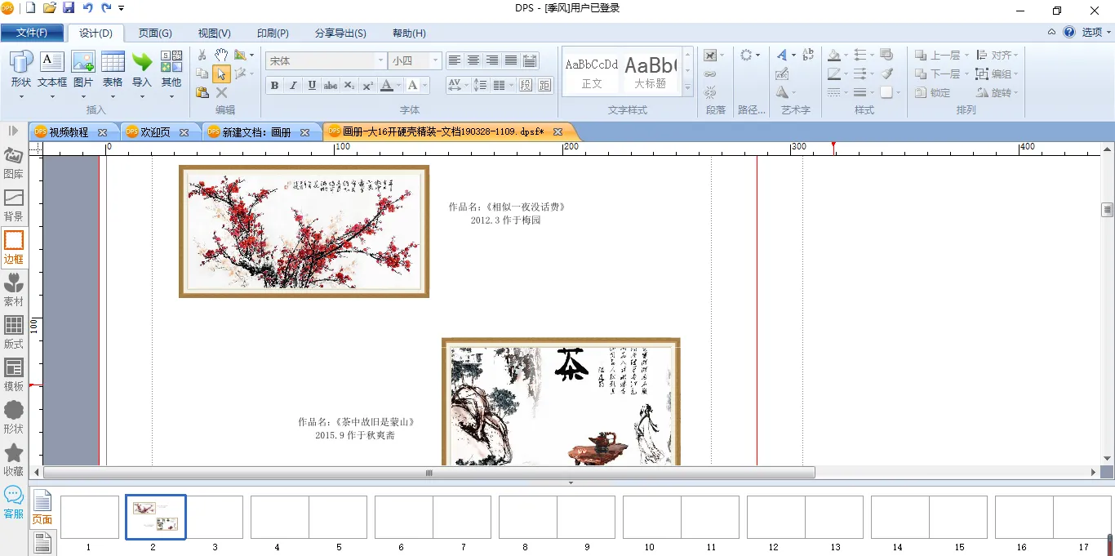
Task: Open the 图库 gallery panel in sidebar
Action: tap(14, 162)
